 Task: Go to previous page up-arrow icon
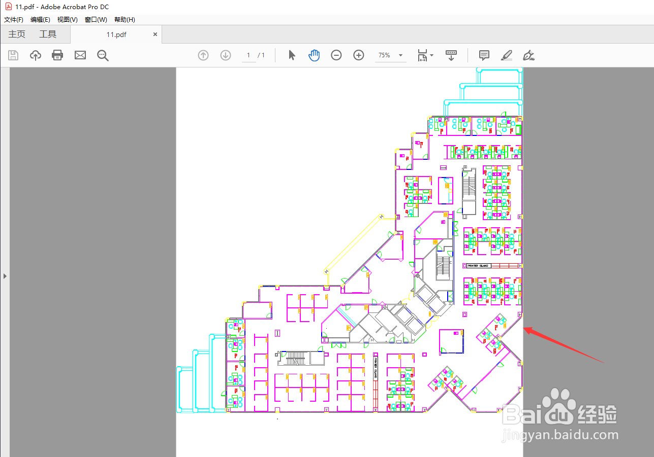(203, 55)
